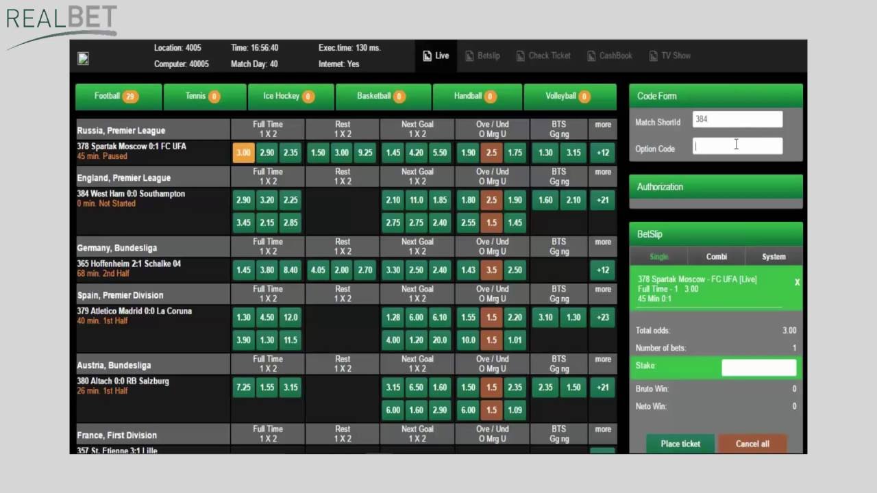This screenshot has width=877, height=493.
Task: Select Hoffenheim Under odds 2.50
Action: click(515, 270)
